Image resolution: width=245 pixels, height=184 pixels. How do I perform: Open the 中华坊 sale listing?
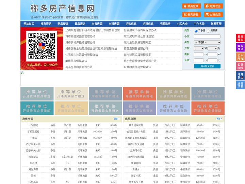coord(33,138)
